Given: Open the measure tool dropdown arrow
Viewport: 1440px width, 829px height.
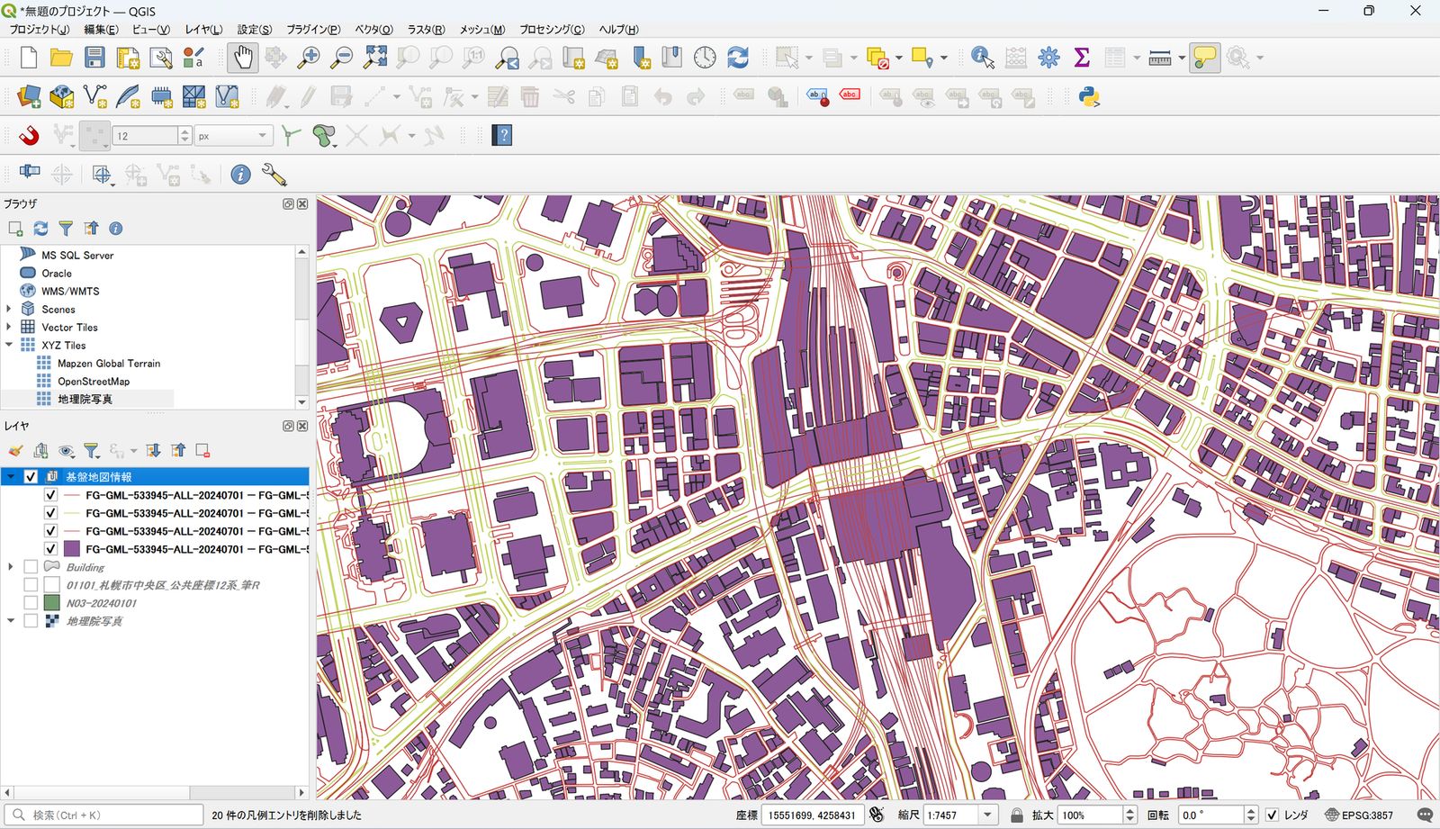Looking at the screenshot, I should pyautogui.click(x=1182, y=58).
